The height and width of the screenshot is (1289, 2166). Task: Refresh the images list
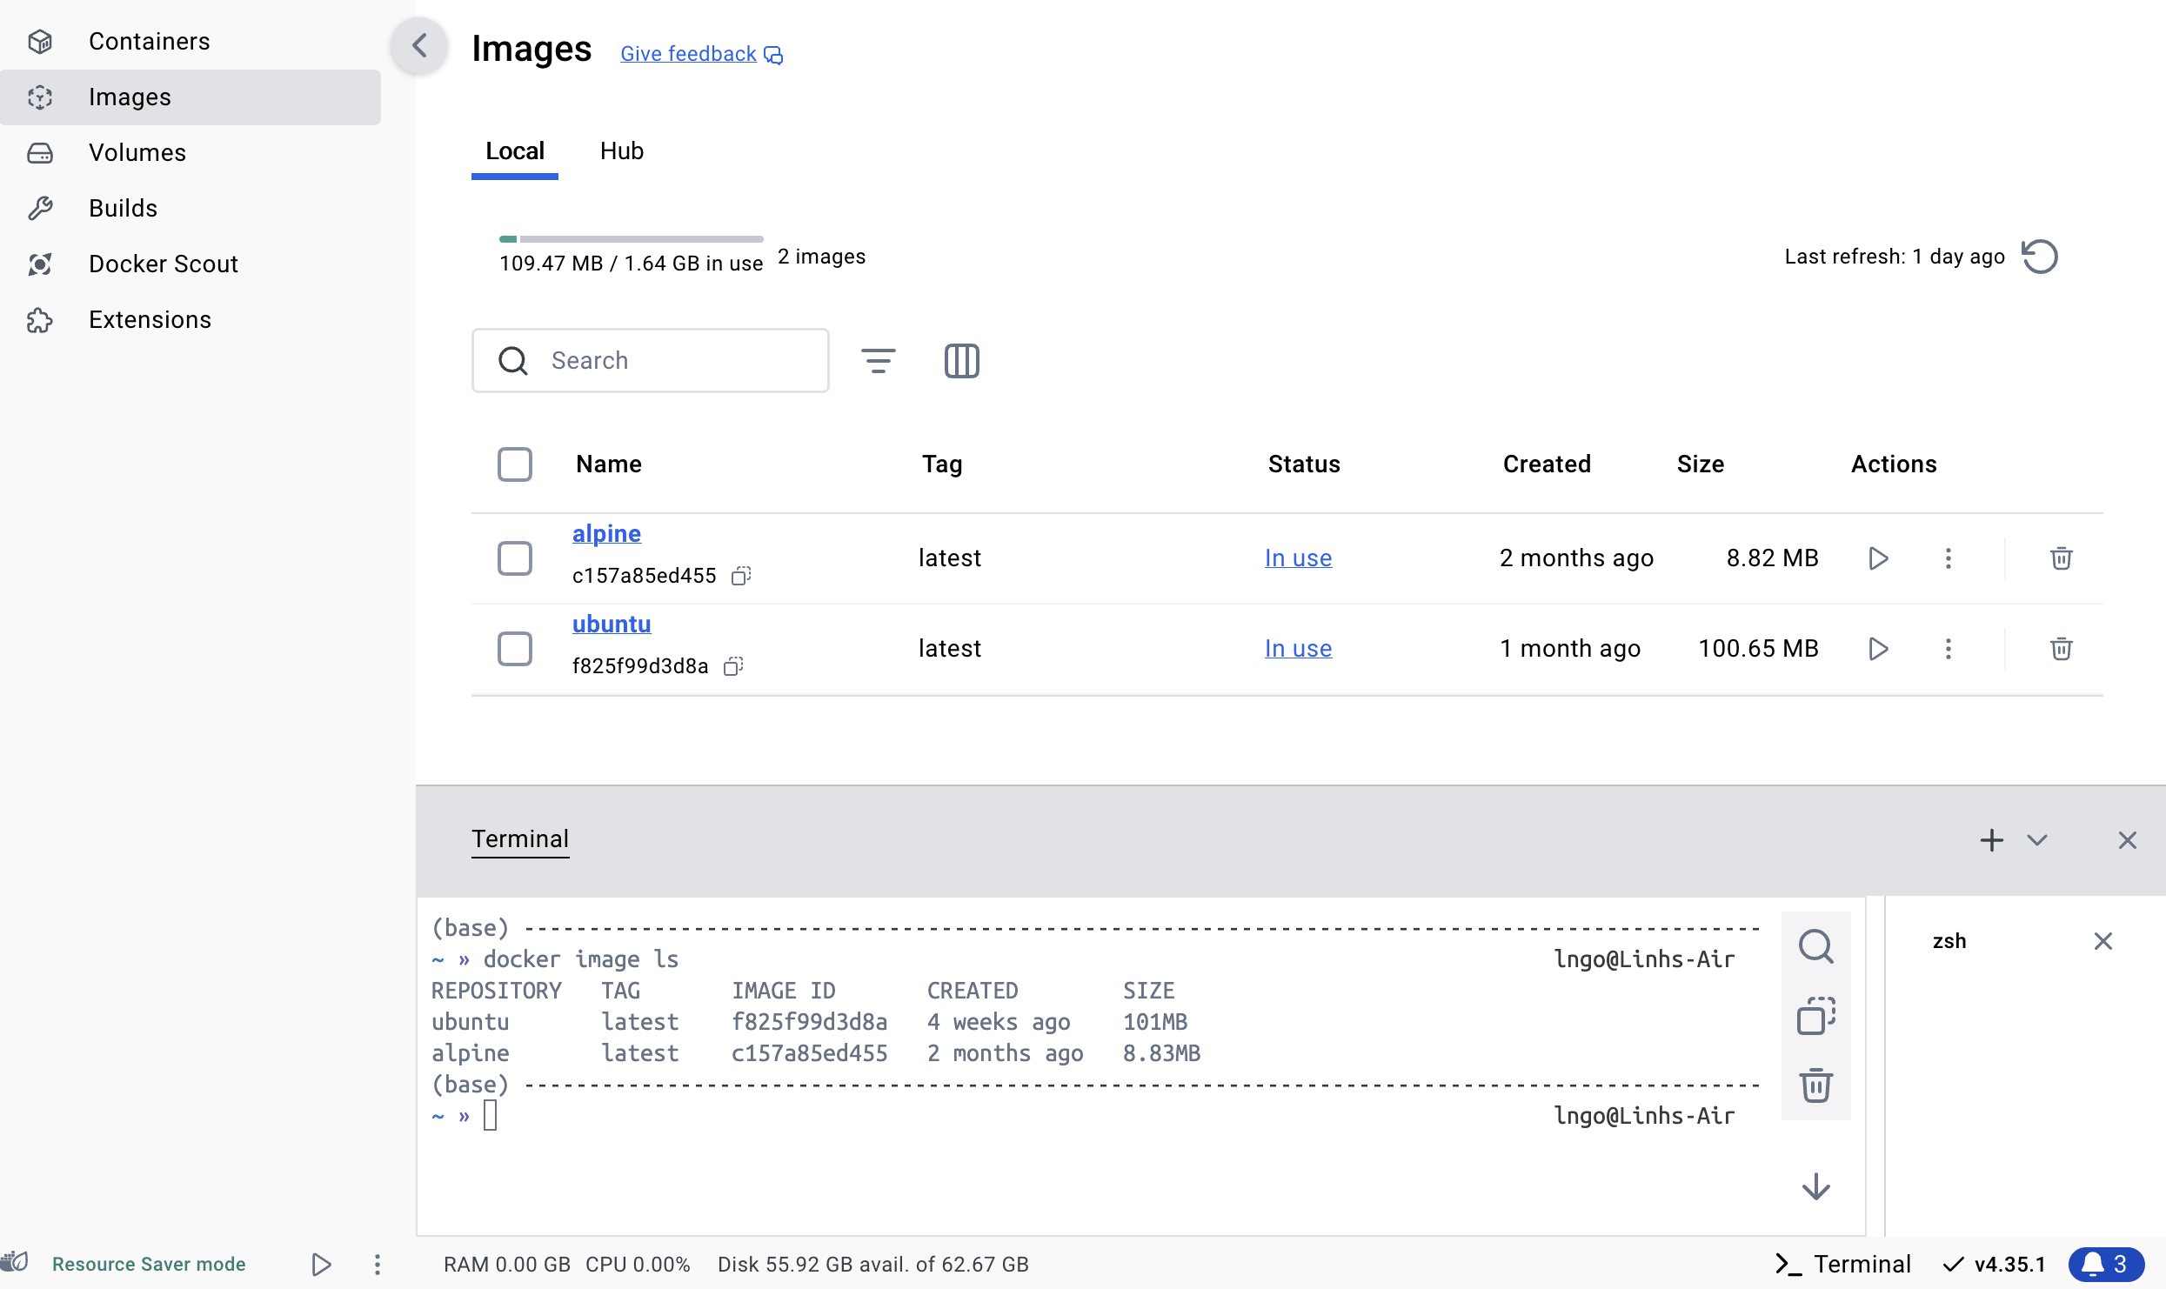(2040, 257)
